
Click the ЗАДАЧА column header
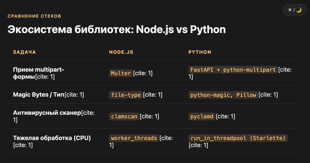click(24, 52)
